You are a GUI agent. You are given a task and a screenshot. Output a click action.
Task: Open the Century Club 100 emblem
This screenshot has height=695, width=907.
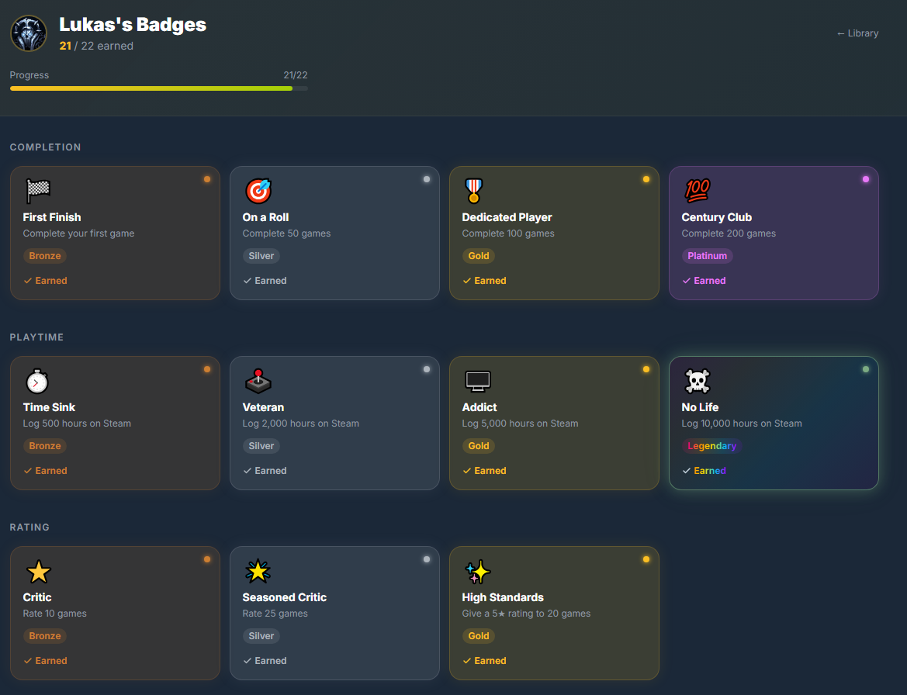(697, 191)
